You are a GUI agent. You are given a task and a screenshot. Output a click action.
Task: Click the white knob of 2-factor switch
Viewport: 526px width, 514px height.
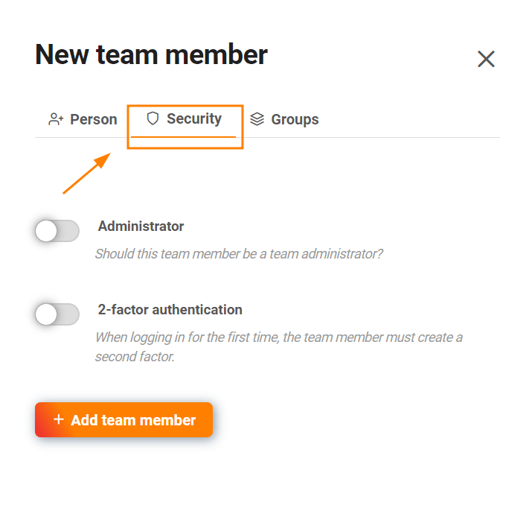click(x=46, y=314)
